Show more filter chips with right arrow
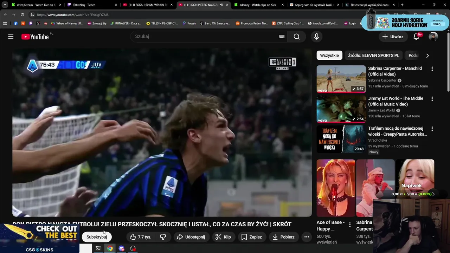Image resolution: width=450 pixels, height=253 pixels. pos(427,56)
